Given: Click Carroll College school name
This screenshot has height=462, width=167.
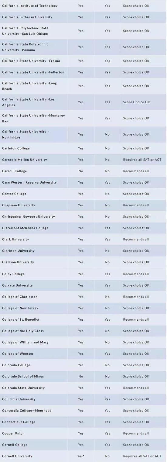Looking at the screenshot, I should click(15, 171).
